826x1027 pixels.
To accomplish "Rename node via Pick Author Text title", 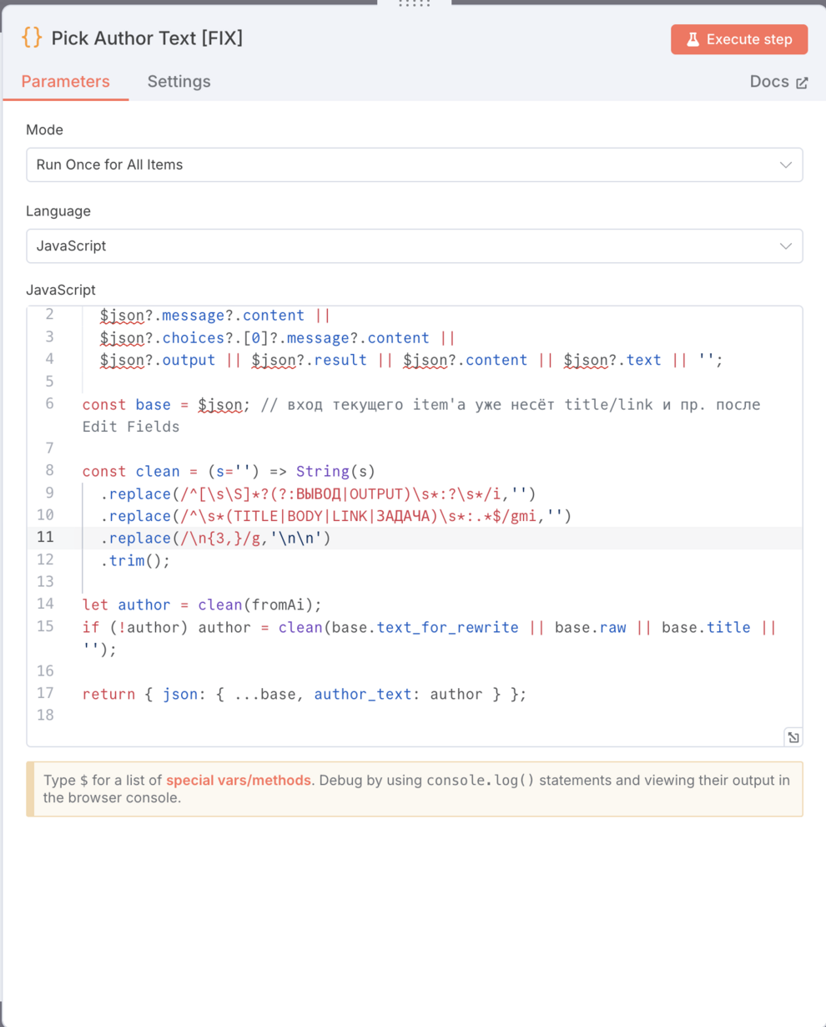I will pos(147,38).
